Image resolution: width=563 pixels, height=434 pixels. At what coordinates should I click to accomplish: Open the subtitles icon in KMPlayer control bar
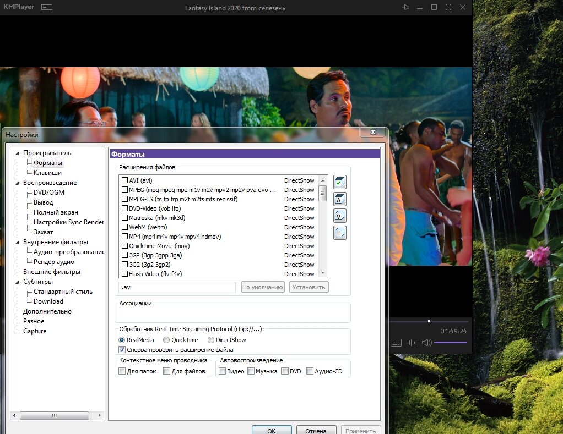pyautogui.click(x=396, y=343)
